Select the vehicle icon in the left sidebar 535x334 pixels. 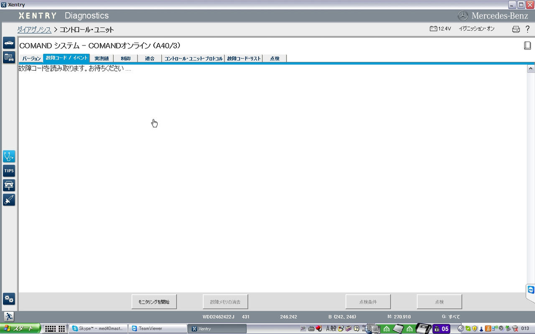(9, 43)
